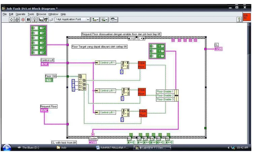Click the constant 2 below the top index node

122,72
